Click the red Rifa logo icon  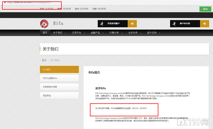click(x=44, y=24)
